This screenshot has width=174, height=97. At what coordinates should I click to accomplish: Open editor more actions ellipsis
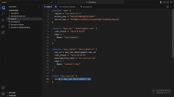(171, 7)
